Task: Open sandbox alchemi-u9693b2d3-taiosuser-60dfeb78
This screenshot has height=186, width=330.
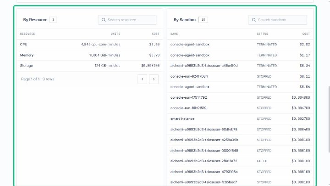Action: click(x=203, y=129)
